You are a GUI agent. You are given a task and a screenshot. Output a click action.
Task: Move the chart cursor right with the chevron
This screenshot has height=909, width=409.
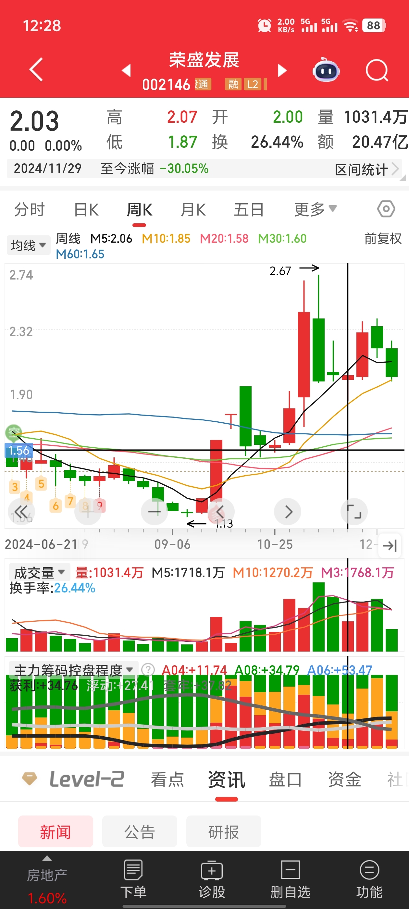(x=288, y=512)
